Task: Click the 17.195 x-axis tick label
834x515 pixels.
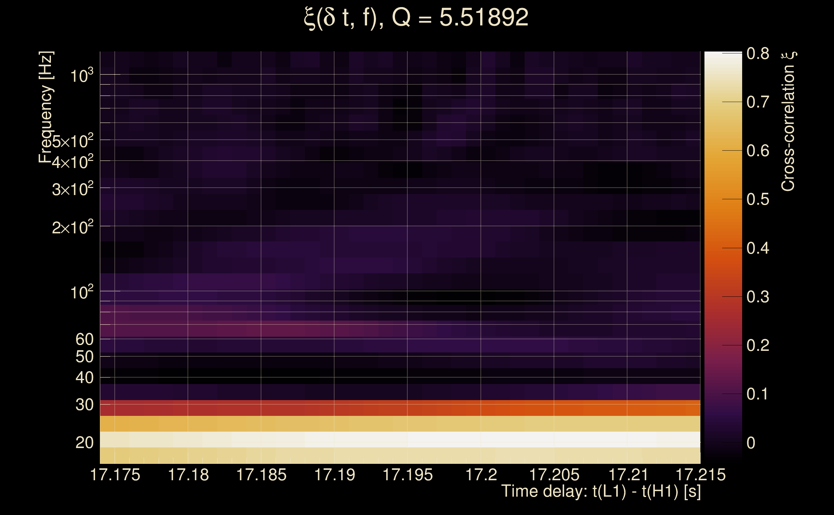Action: (x=407, y=475)
